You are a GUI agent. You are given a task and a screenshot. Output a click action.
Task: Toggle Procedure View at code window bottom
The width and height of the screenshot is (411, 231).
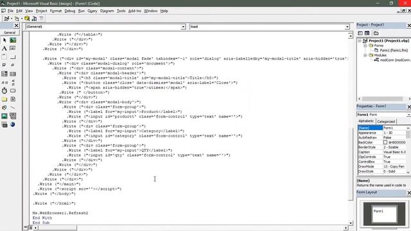[x=26, y=228]
